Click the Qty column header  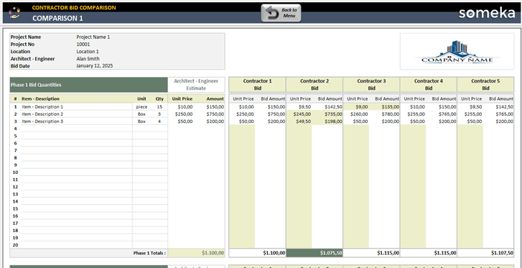pos(159,98)
